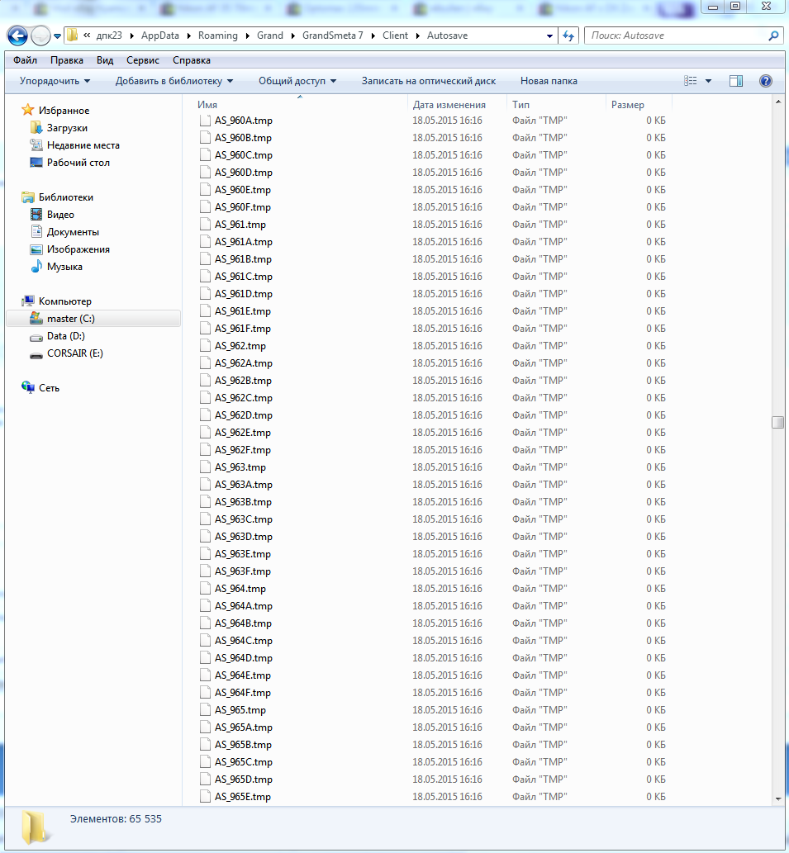The image size is (789, 853).
Task: Open the Сервис menu
Action: pos(143,60)
